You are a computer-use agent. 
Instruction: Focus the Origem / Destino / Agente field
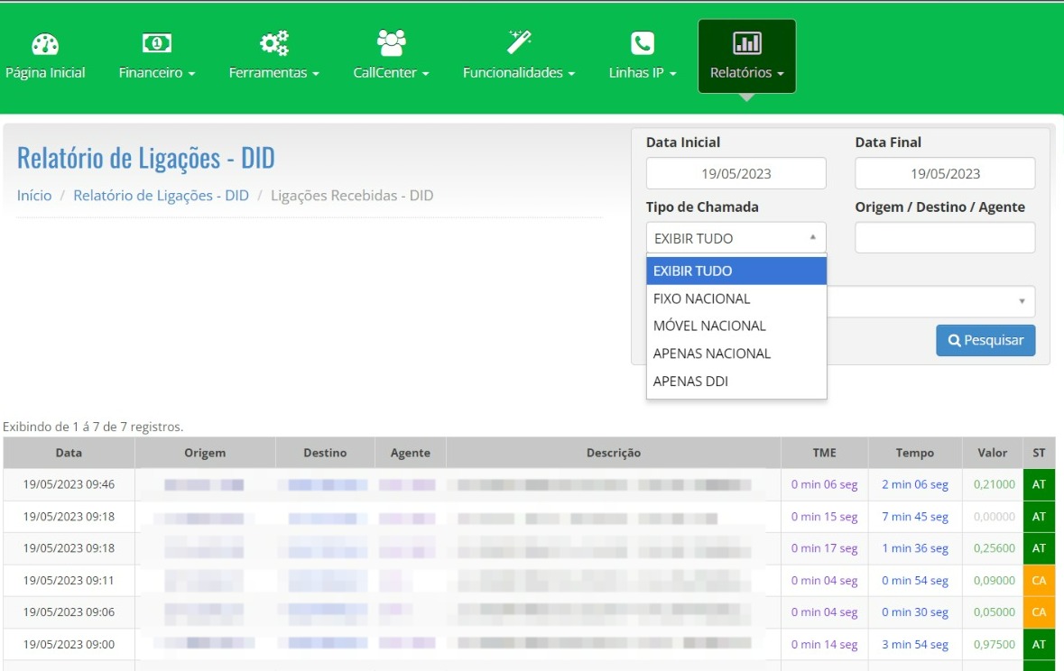[944, 238]
